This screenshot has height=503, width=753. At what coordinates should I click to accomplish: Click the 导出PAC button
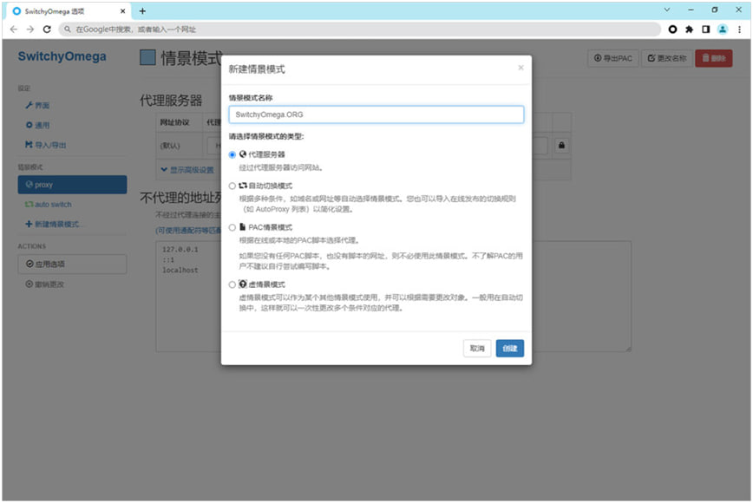point(613,58)
